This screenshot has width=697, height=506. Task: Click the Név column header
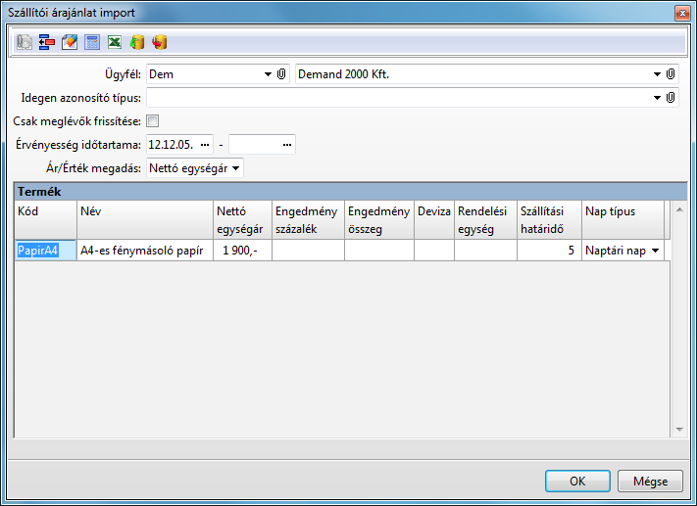point(145,220)
